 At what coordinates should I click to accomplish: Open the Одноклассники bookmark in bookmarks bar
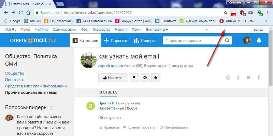(x=58, y=21)
